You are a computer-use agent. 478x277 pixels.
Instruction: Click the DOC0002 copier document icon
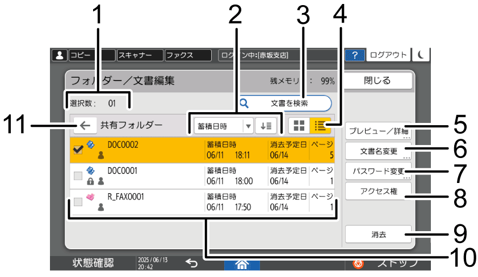90,144
